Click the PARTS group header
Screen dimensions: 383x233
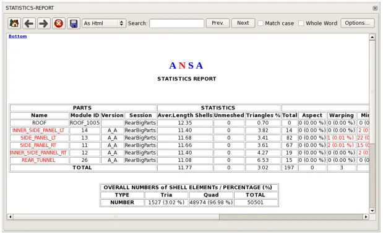[x=83, y=108]
